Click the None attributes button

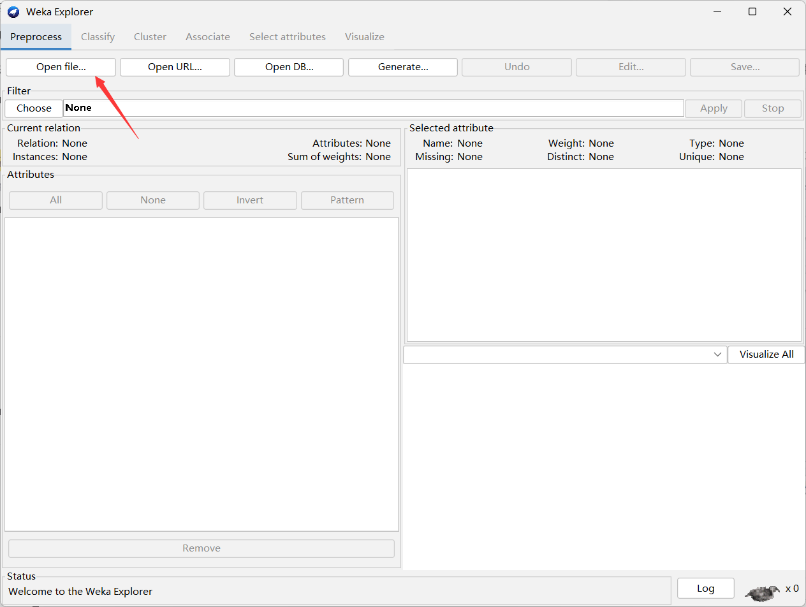click(153, 200)
